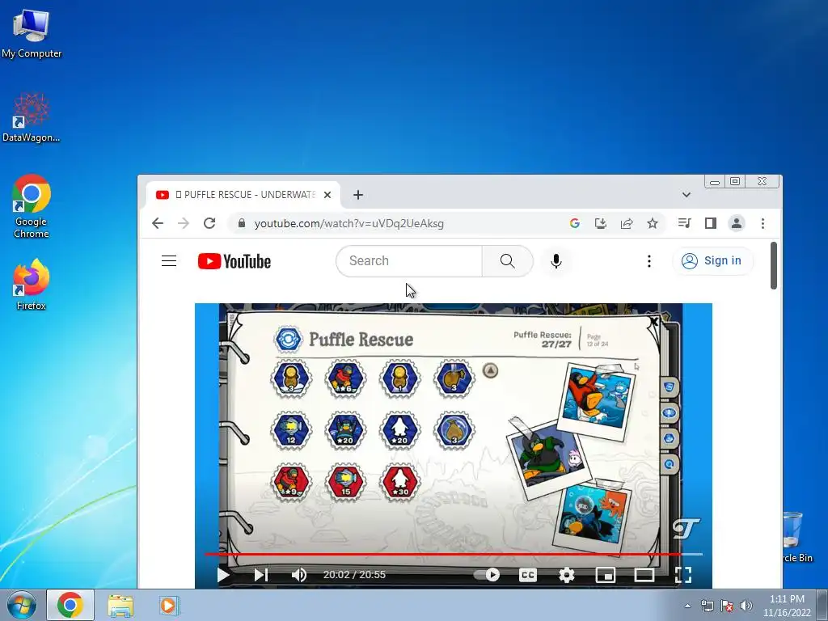Viewport: 828px width, 621px height.
Task: Install app via address bar icon
Action: click(601, 223)
